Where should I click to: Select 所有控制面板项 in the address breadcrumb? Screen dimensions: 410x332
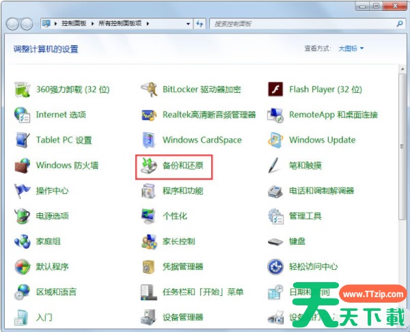[x=120, y=23]
